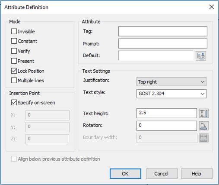Click the Justification label
Screen dimensions: 219x185
[x=96, y=80]
